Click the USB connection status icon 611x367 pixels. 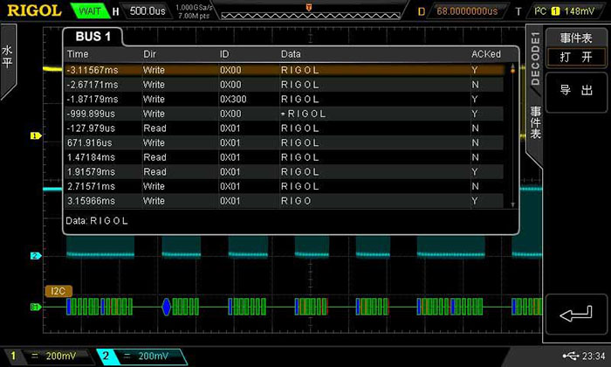(x=570, y=355)
